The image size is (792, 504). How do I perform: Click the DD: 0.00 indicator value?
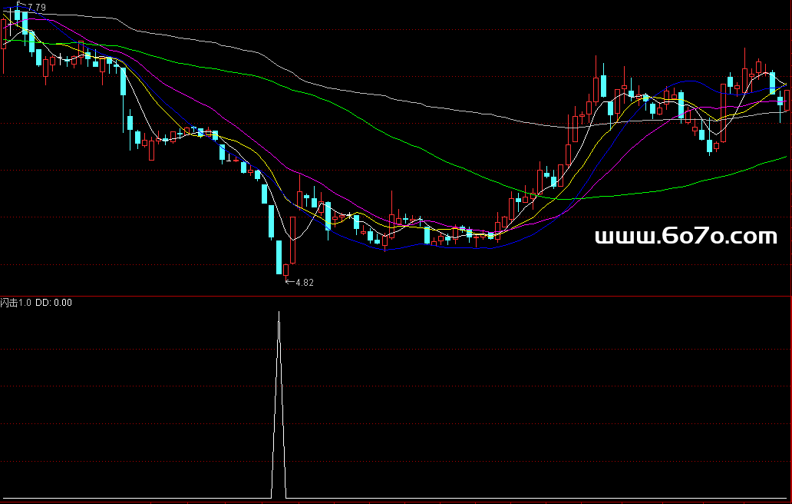tap(54, 303)
